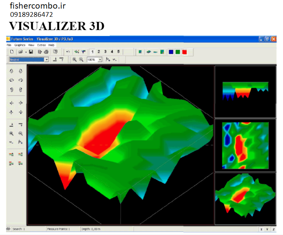This screenshot has height=235, width=283.
Task: Click the Help question mark icon
Action: coord(55,52)
